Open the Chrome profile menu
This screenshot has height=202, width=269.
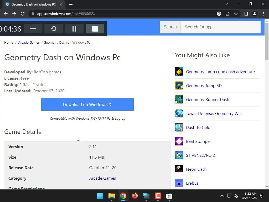255,14
